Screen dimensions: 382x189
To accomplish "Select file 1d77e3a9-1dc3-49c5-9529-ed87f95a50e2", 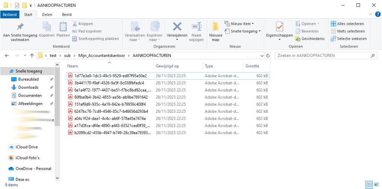I will tap(167, 76).
